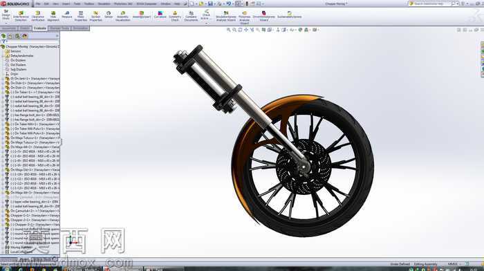The height and width of the screenshot is (271, 484).
Task: Run the Symmetry Check tool
Action: point(175,16)
